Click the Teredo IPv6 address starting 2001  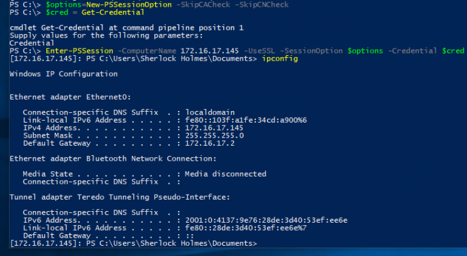[x=266, y=220]
